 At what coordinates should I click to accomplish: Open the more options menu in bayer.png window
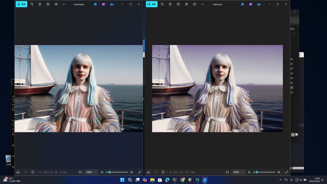pyautogui.click(x=202, y=4)
